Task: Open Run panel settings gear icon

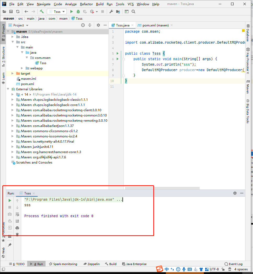Action: coord(235,193)
